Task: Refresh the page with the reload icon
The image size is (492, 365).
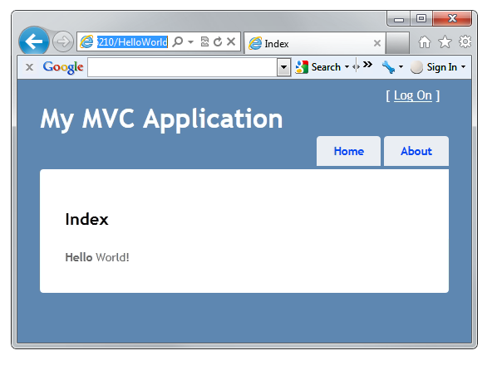Action: (x=218, y=41)
